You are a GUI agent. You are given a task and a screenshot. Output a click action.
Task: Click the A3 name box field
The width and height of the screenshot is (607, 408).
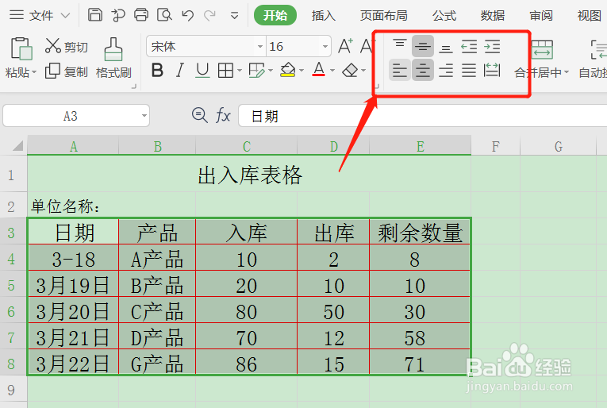tap(71, 116)
